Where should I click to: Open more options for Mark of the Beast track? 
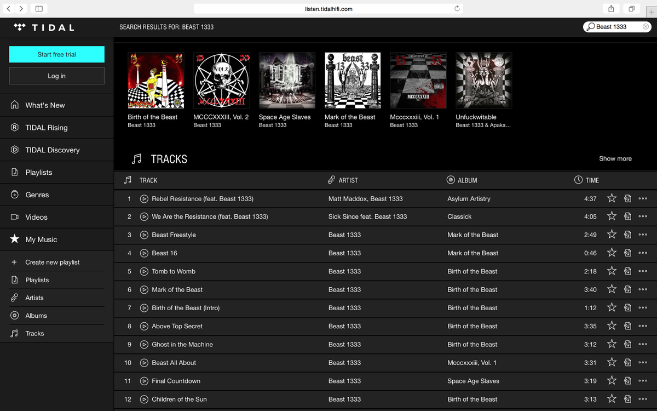(643, 290)
